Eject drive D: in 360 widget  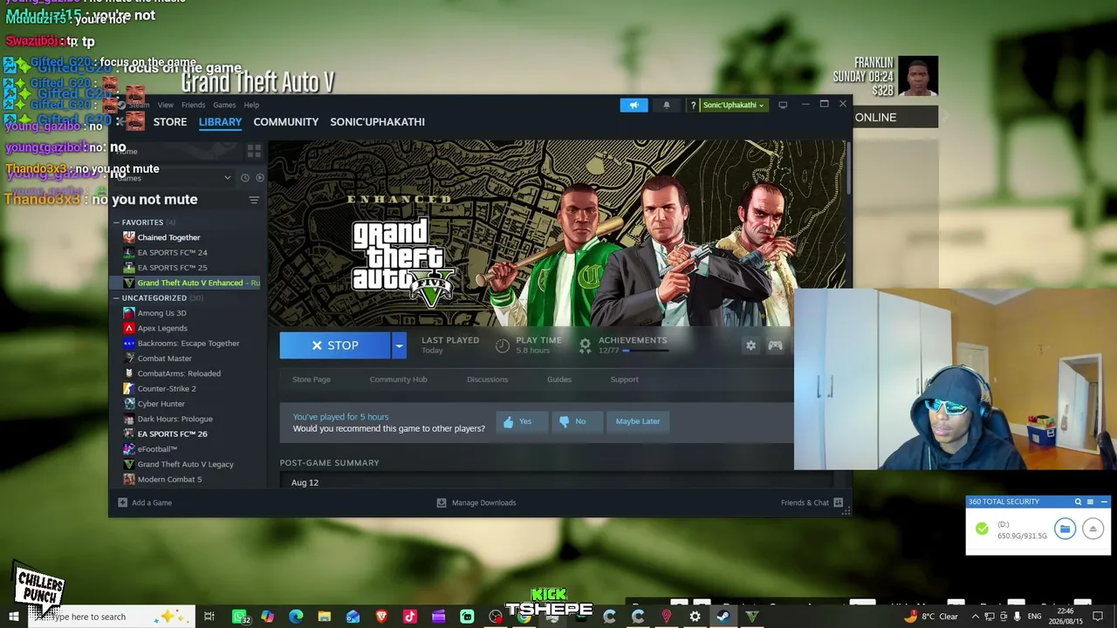coord(1093,529)
